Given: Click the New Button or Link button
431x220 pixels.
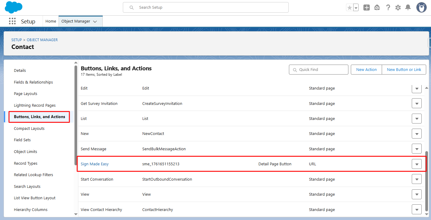Looking at the screenshot, I should (404, 69).
